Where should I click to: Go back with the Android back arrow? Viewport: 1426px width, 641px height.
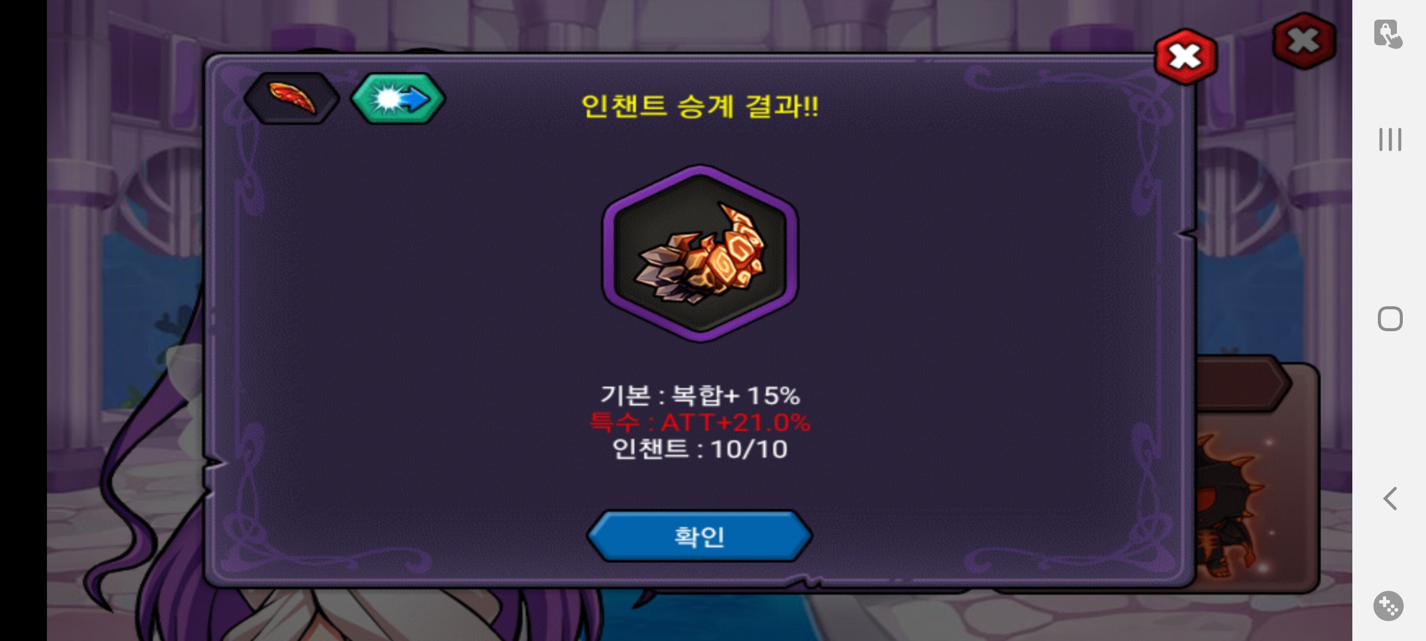pos(1390,498)
